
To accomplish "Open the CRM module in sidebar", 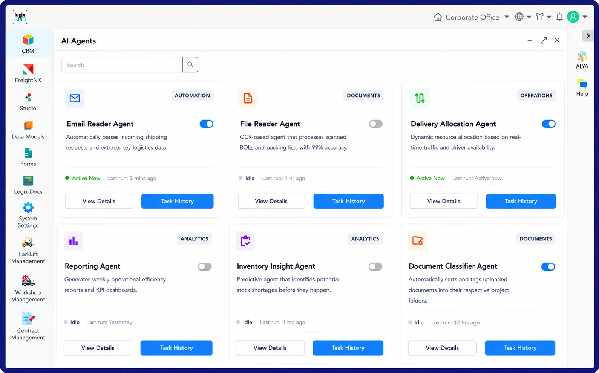I will (28, 44).
